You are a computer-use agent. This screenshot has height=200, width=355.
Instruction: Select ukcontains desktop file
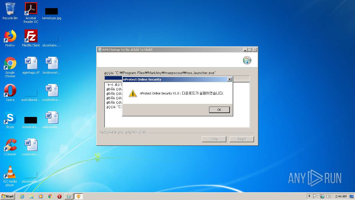(x=52, y=41)
